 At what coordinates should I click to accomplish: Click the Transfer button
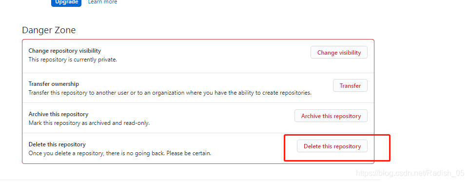350,85
